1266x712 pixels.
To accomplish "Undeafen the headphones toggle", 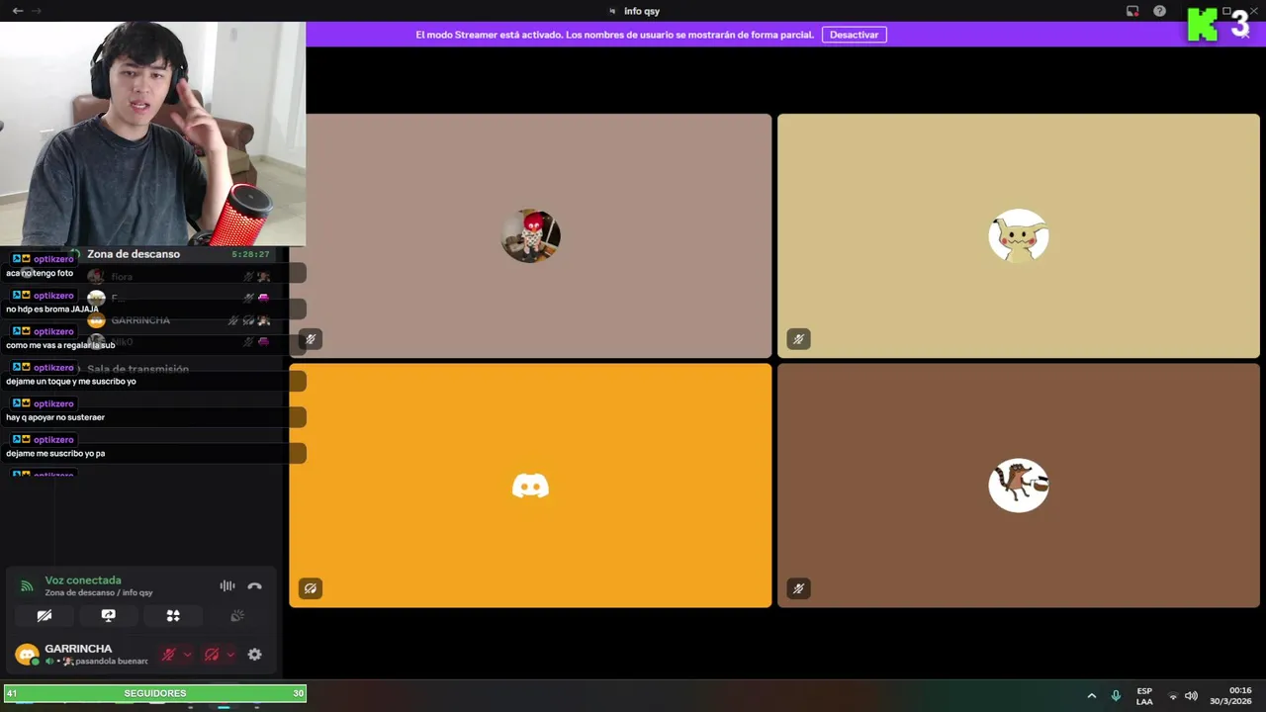I will click(x=212, y=655).
